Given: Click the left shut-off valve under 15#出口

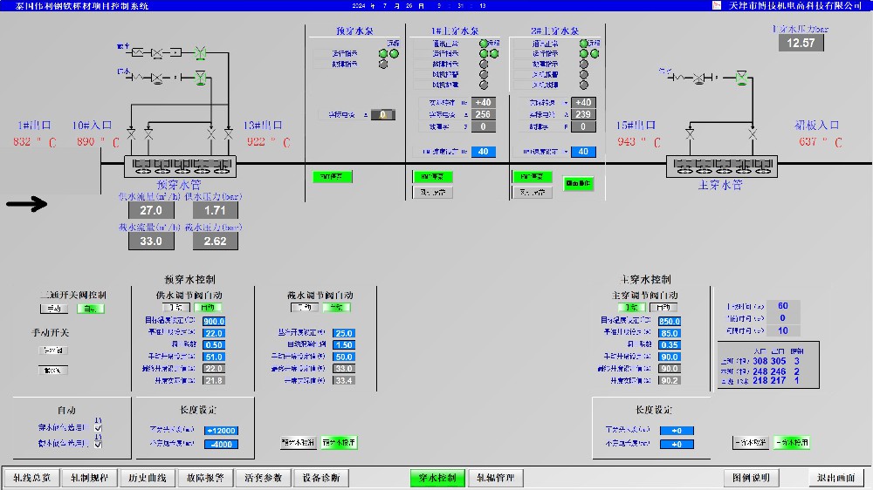Looking at the screenshot, I should tap(690, 135).
